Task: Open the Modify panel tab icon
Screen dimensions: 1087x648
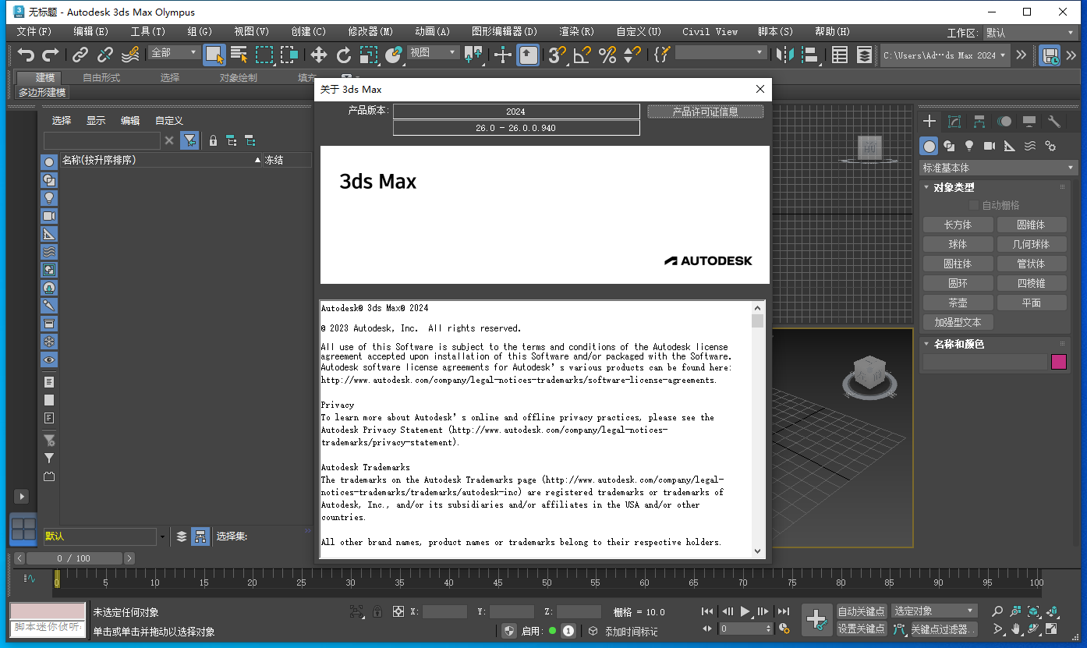Action: (x=954, y=122)
